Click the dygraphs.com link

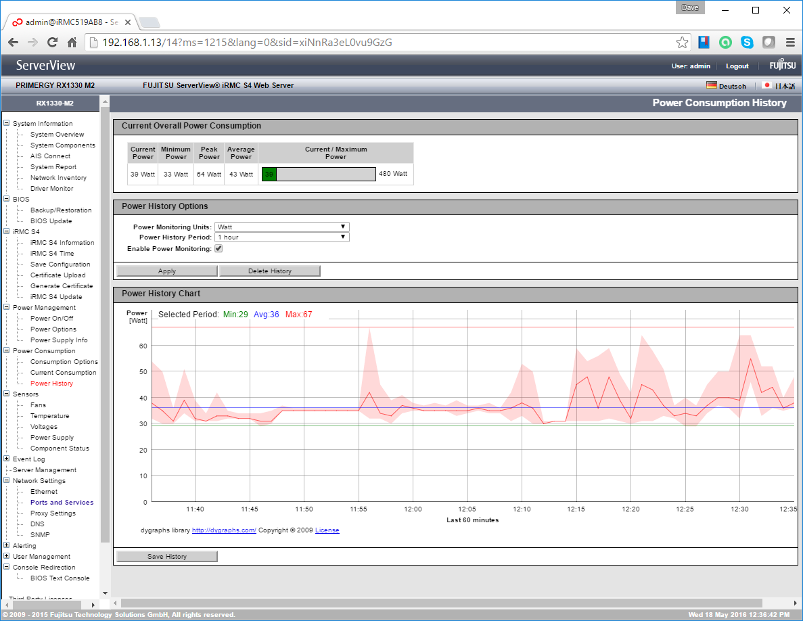point(224,530)
